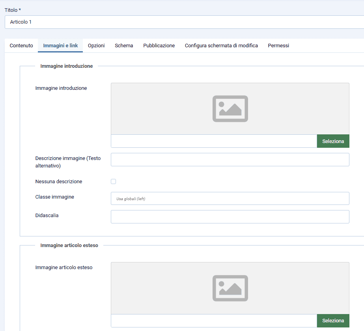Switch to the Opzioni tab
Image resolution: width=364 pixels, height=331 pixels.
(96, 45)
